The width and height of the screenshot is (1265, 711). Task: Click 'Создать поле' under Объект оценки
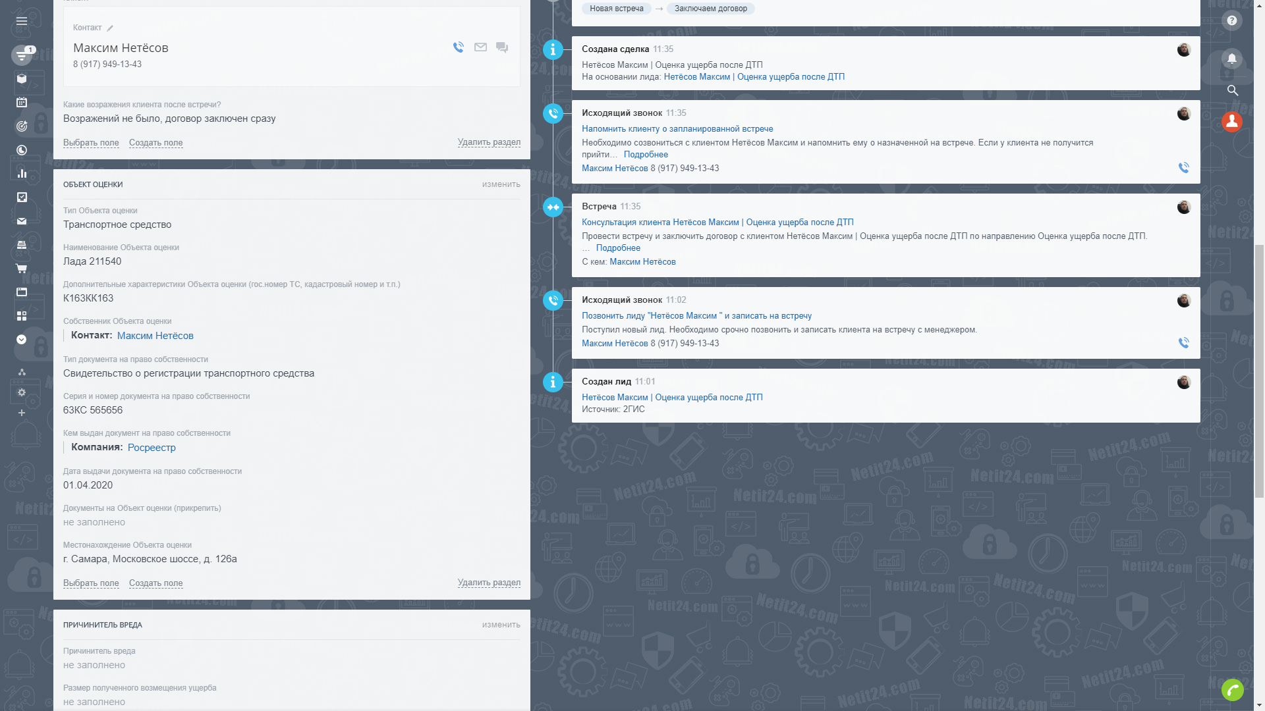(x=155, y=583)
